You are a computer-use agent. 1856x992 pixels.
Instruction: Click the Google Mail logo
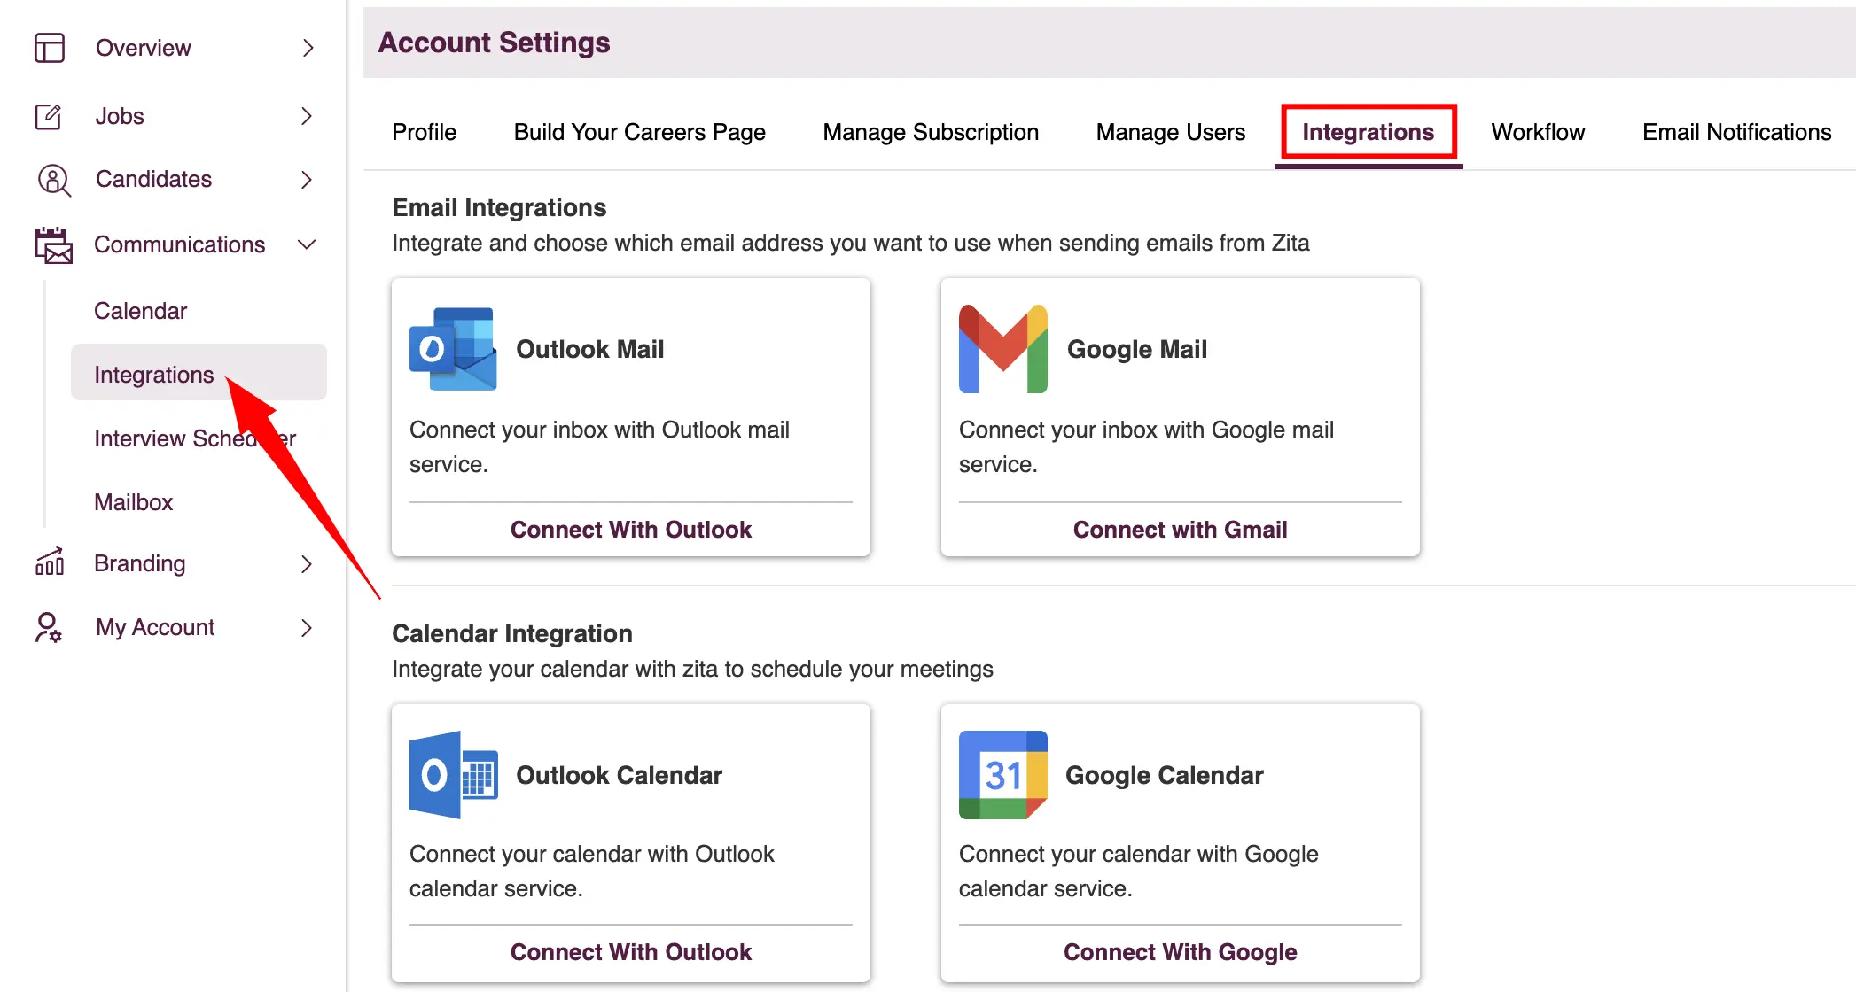(x=1003, y=349)
